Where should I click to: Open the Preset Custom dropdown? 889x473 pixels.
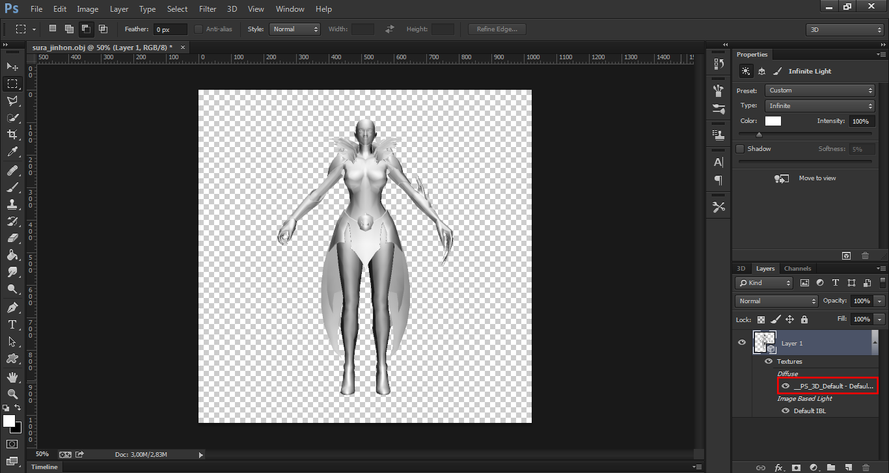coord(820,90)
